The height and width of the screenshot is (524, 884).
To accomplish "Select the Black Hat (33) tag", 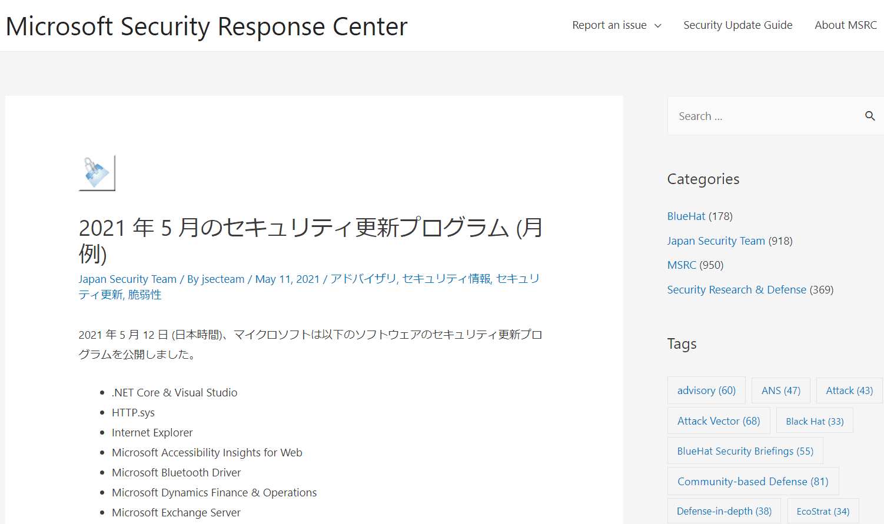I will 815,421.
